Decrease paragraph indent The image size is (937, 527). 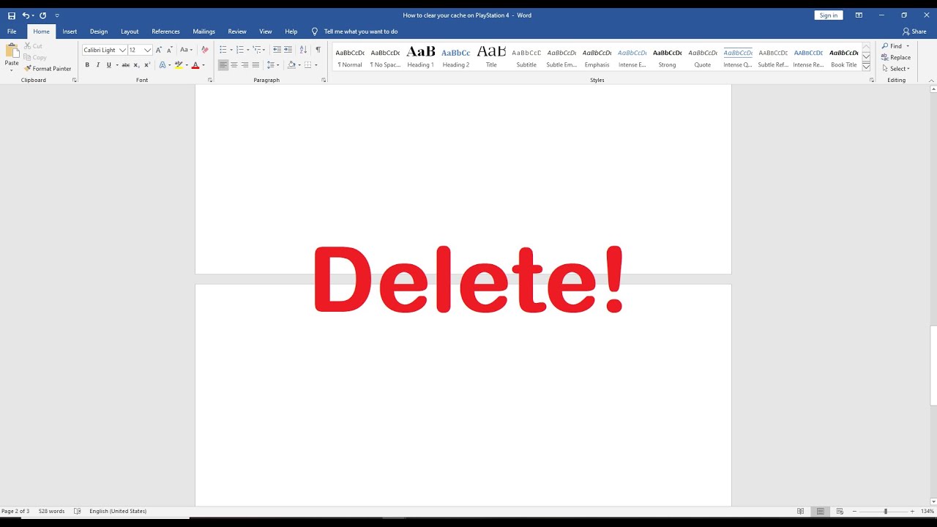[x=277, y=50]
